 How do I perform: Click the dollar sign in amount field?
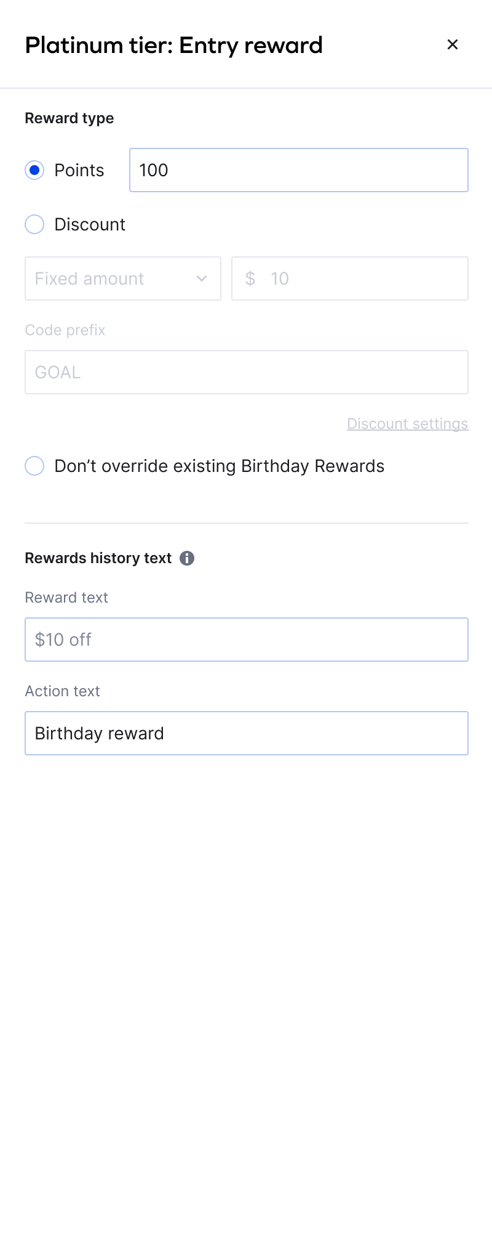pyautogui.click(x=250, y=278)
